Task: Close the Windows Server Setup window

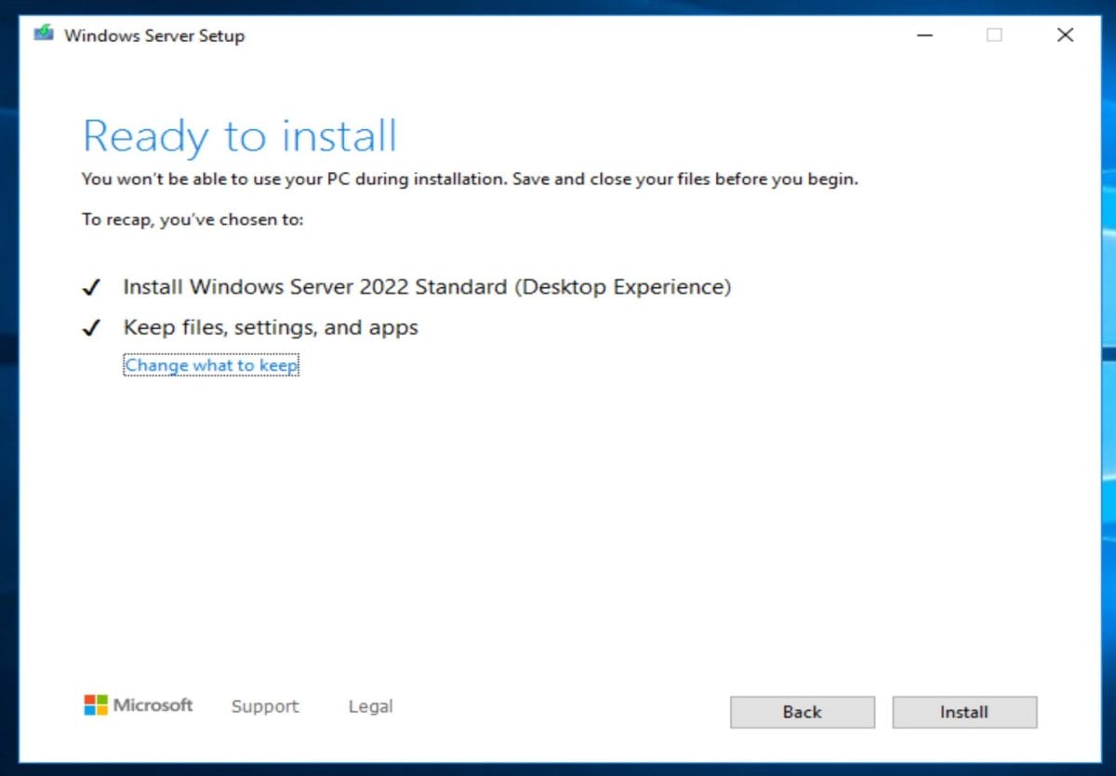Action: pos(1065,34)
